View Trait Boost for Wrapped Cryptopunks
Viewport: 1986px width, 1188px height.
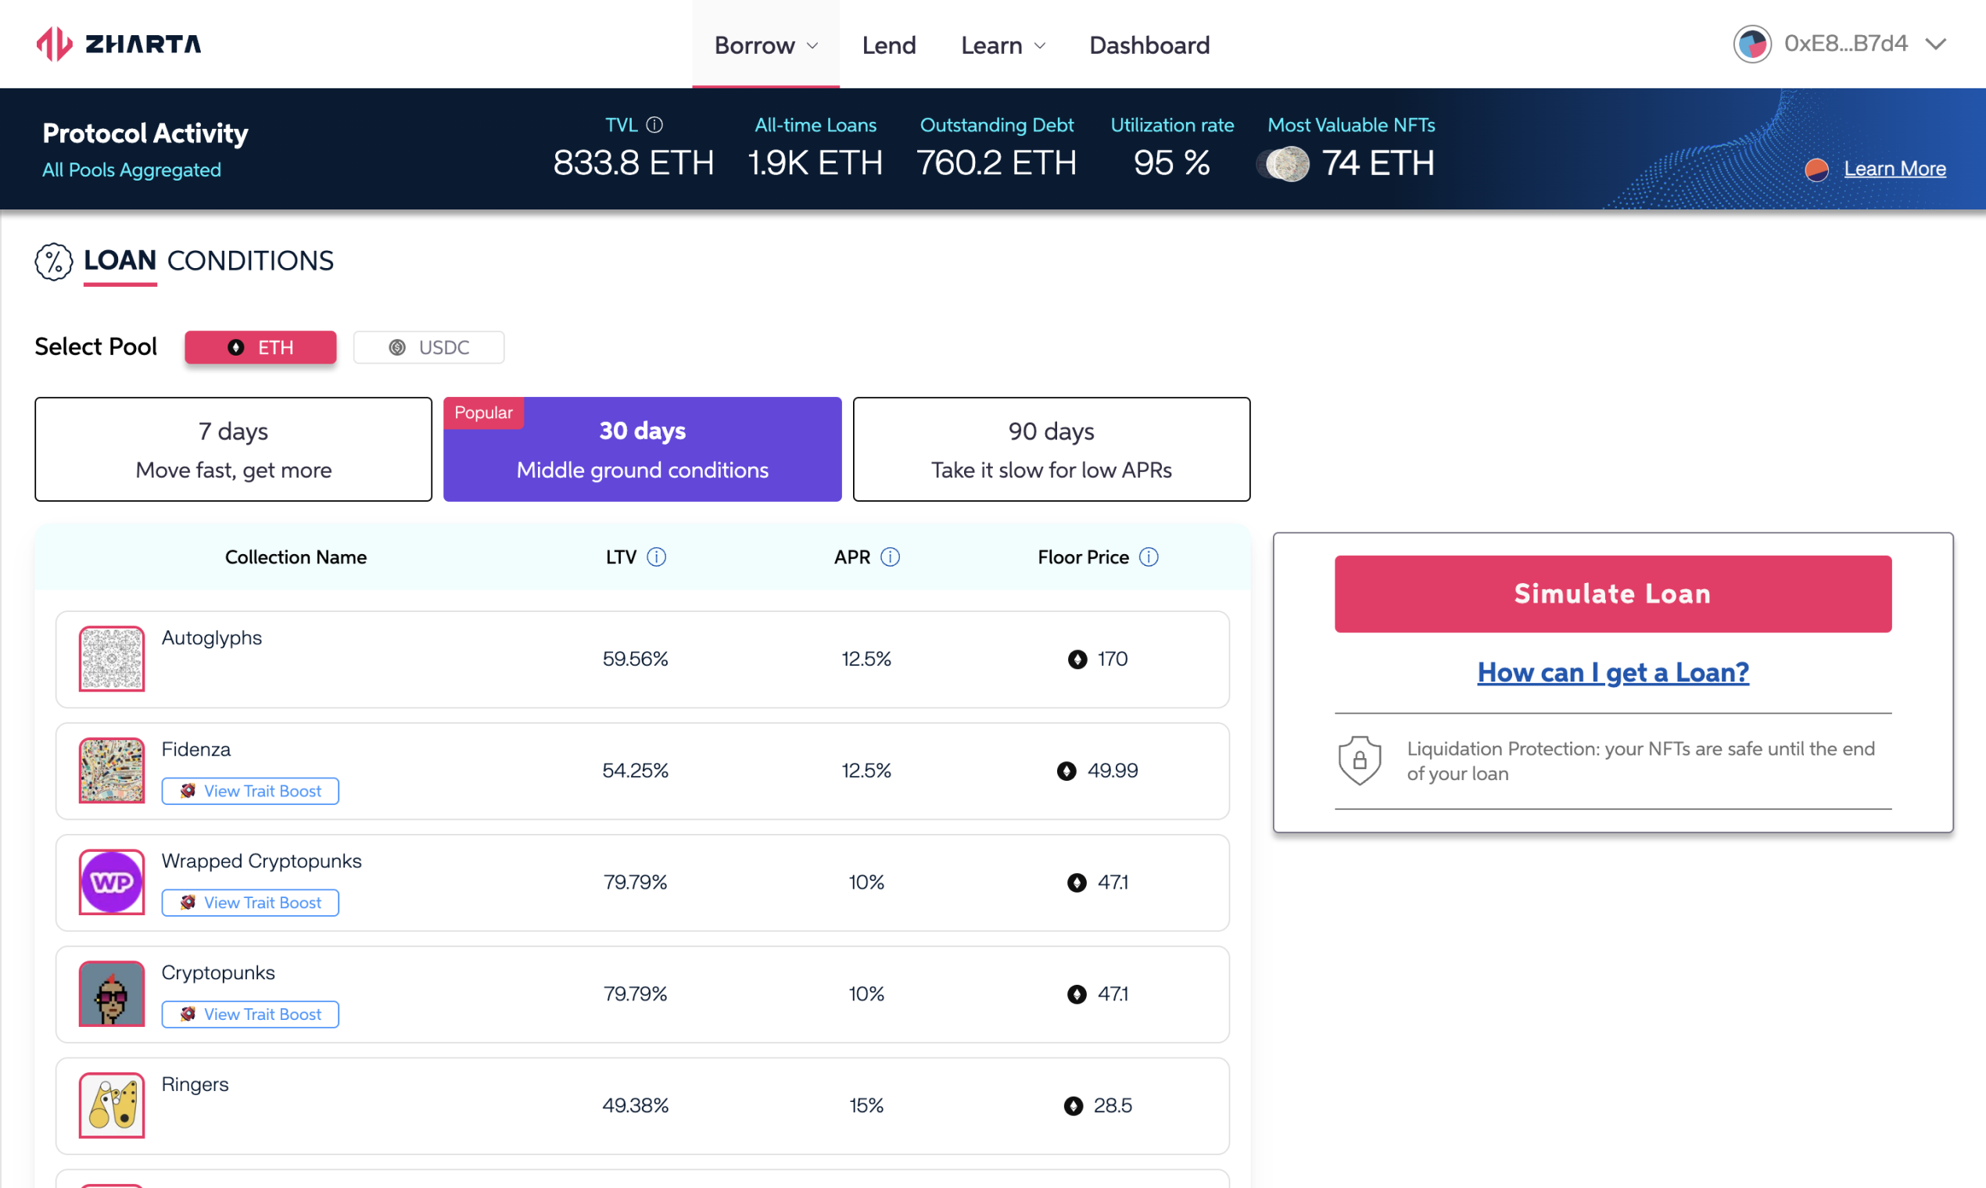click(x=250, y=902)
